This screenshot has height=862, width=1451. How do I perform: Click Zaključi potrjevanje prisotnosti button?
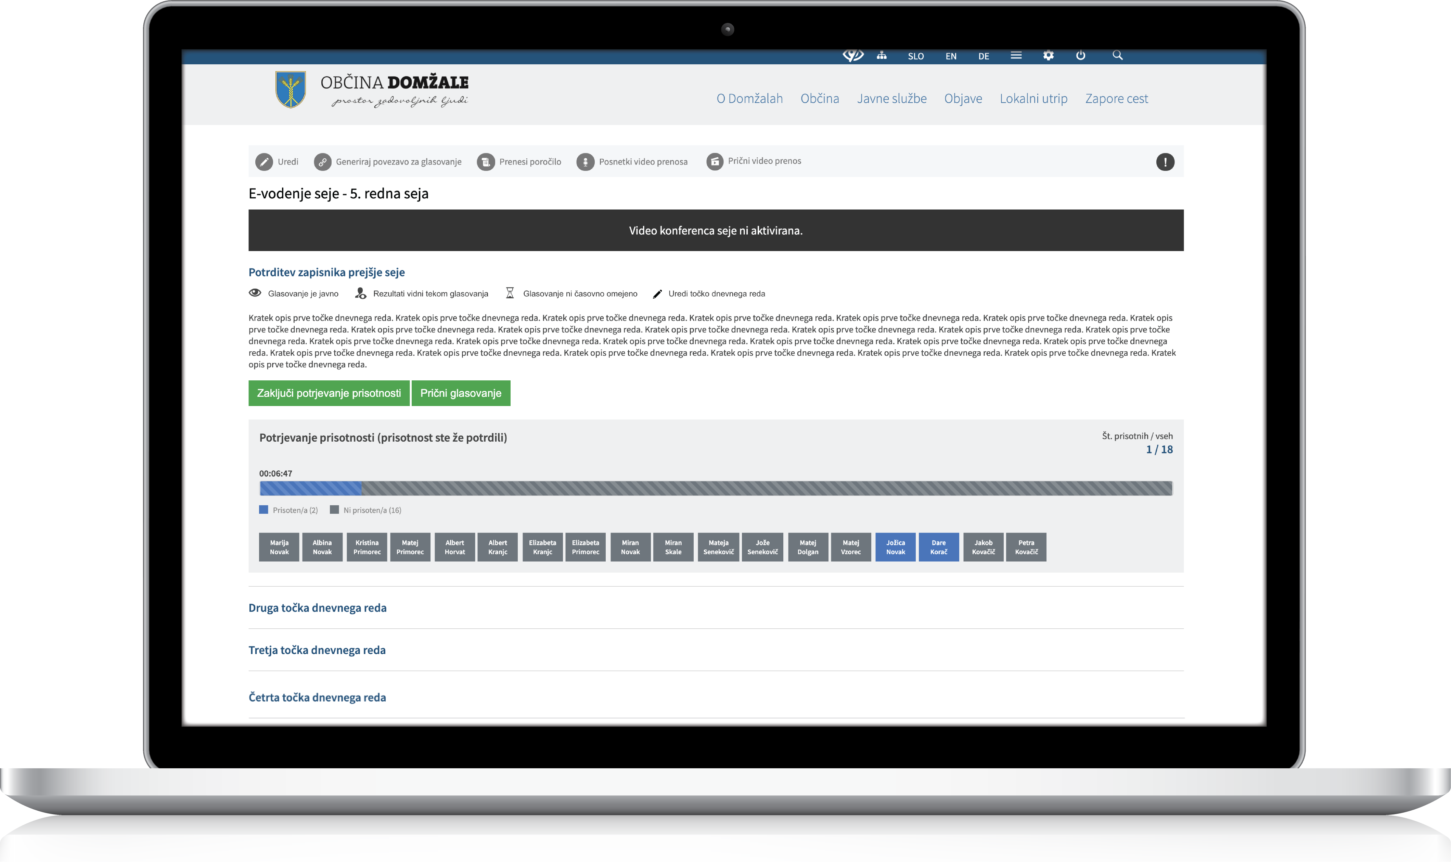[x=329, y=393]
